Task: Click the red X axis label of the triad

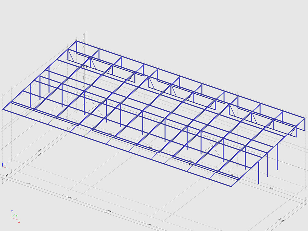Action: pyautogui.click(x=19, y=222)
